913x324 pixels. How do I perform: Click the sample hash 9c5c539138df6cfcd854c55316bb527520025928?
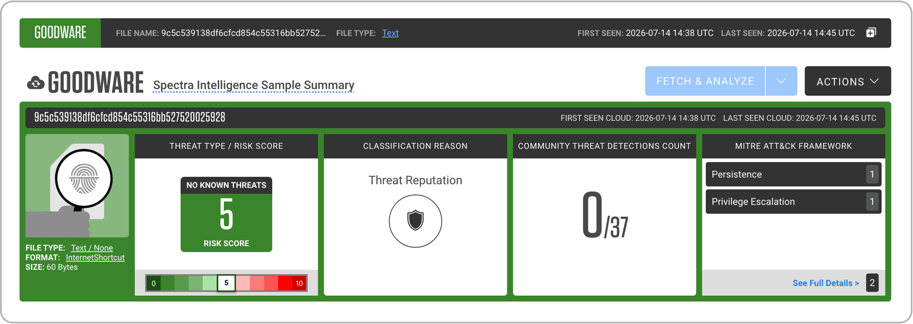pyautogui.click(x=130, y=117)
